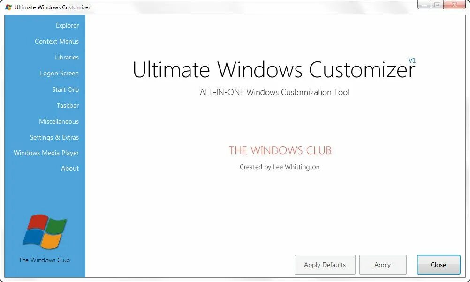470x282 pixels.
Task: Click THE WINDOWS CLUB red heading
Action: pos(280,150)
